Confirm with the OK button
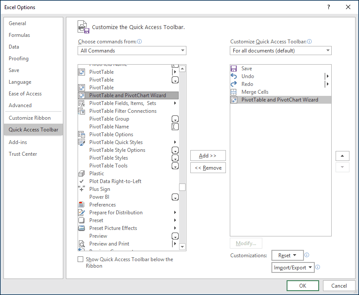The height and width of the screenshot is (295, 359). point(303,285)
